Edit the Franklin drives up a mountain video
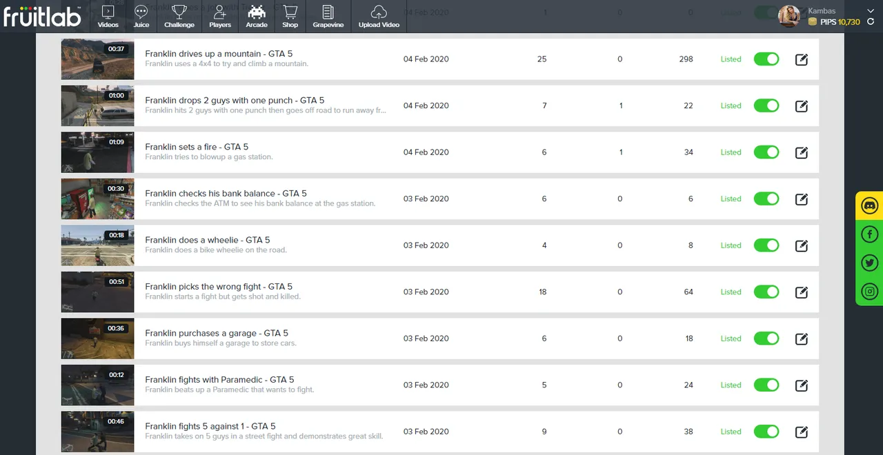Viewport: 883px width, 455px height. [802, 59]
